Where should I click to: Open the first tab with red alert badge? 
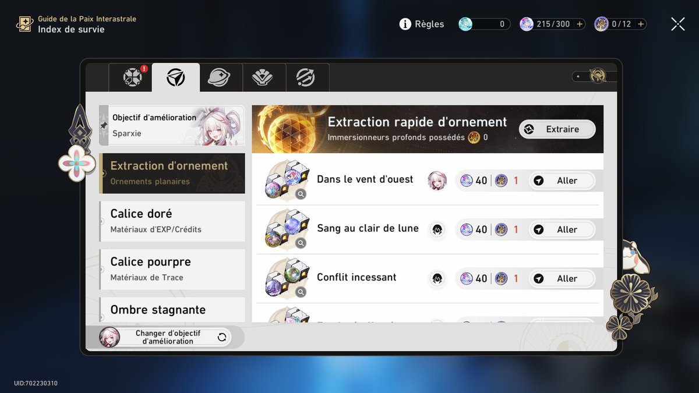tap(132, 77)
